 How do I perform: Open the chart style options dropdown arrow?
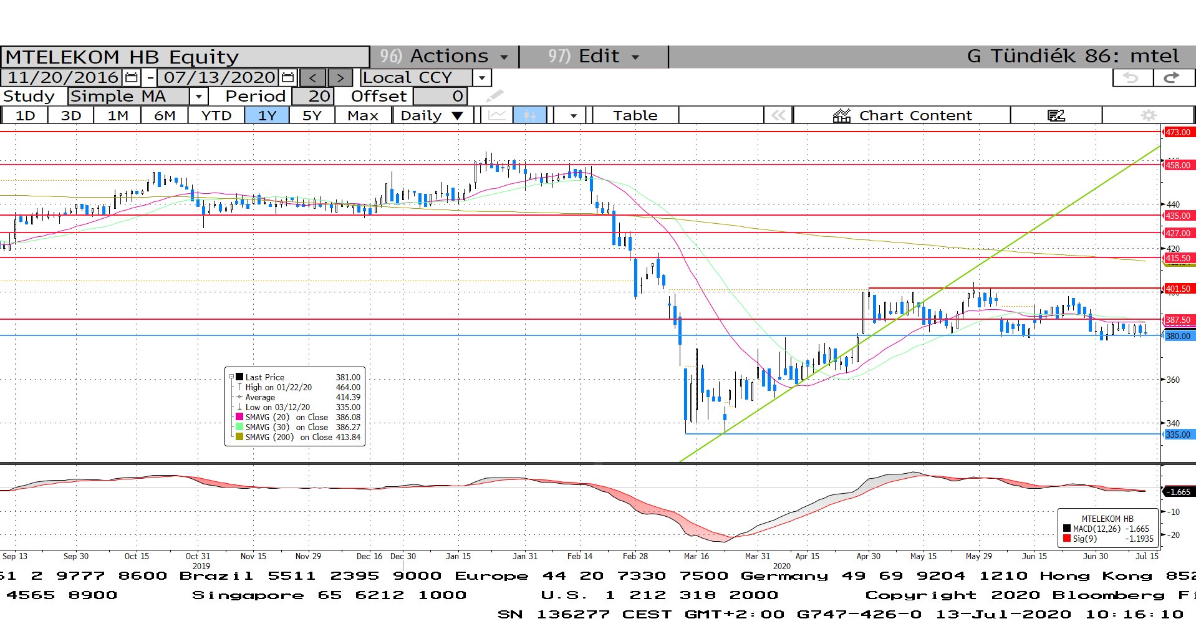coord(573,115)
